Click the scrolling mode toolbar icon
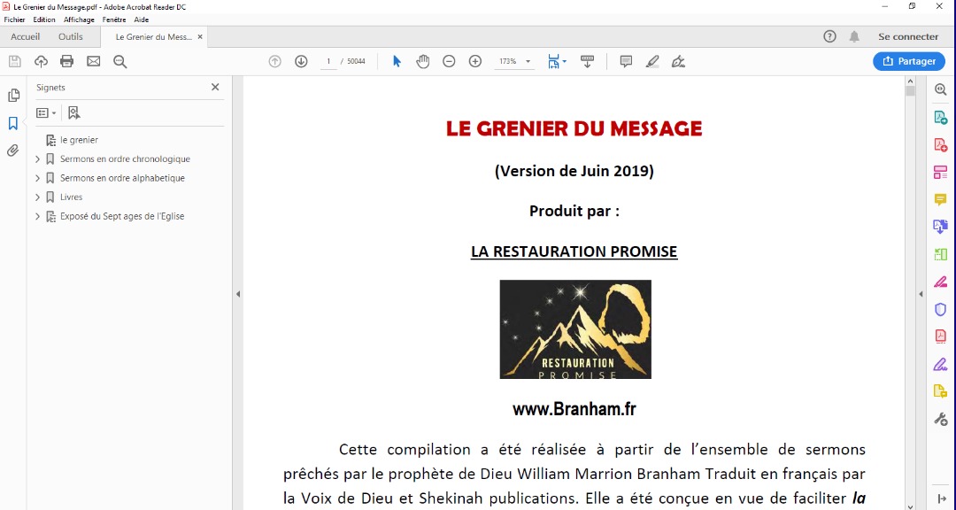This screenshot has width=956, height=510. point(587,61)
